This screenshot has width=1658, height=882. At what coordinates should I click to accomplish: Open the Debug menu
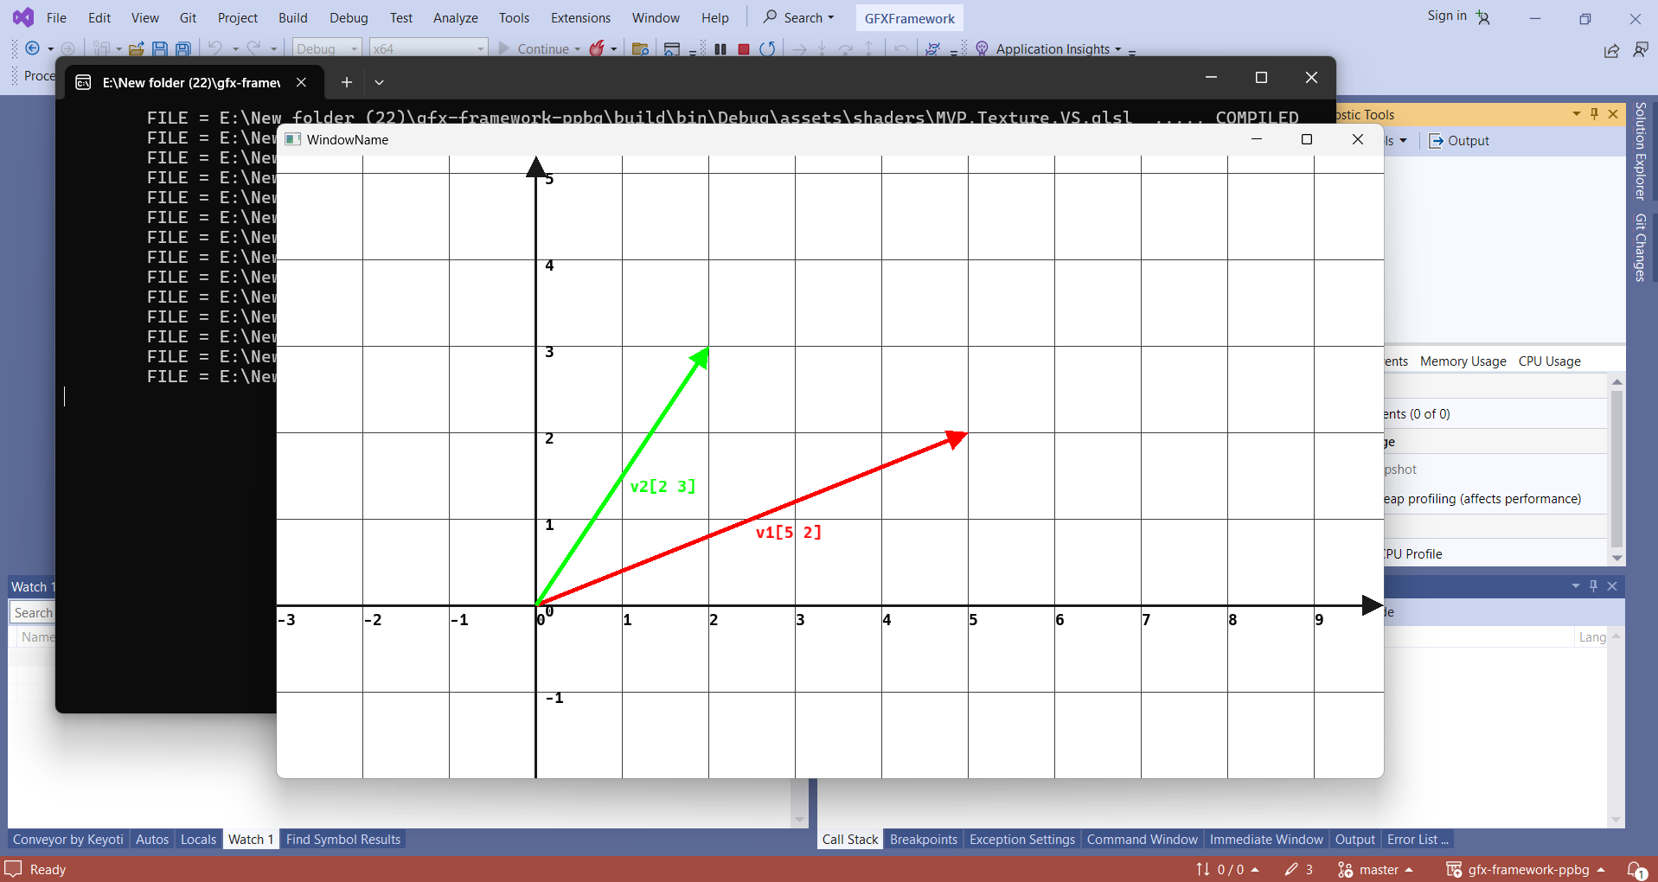pos(349,18)
